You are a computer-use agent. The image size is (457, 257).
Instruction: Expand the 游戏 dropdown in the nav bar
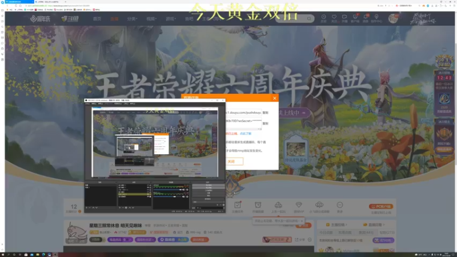[171, 19]
